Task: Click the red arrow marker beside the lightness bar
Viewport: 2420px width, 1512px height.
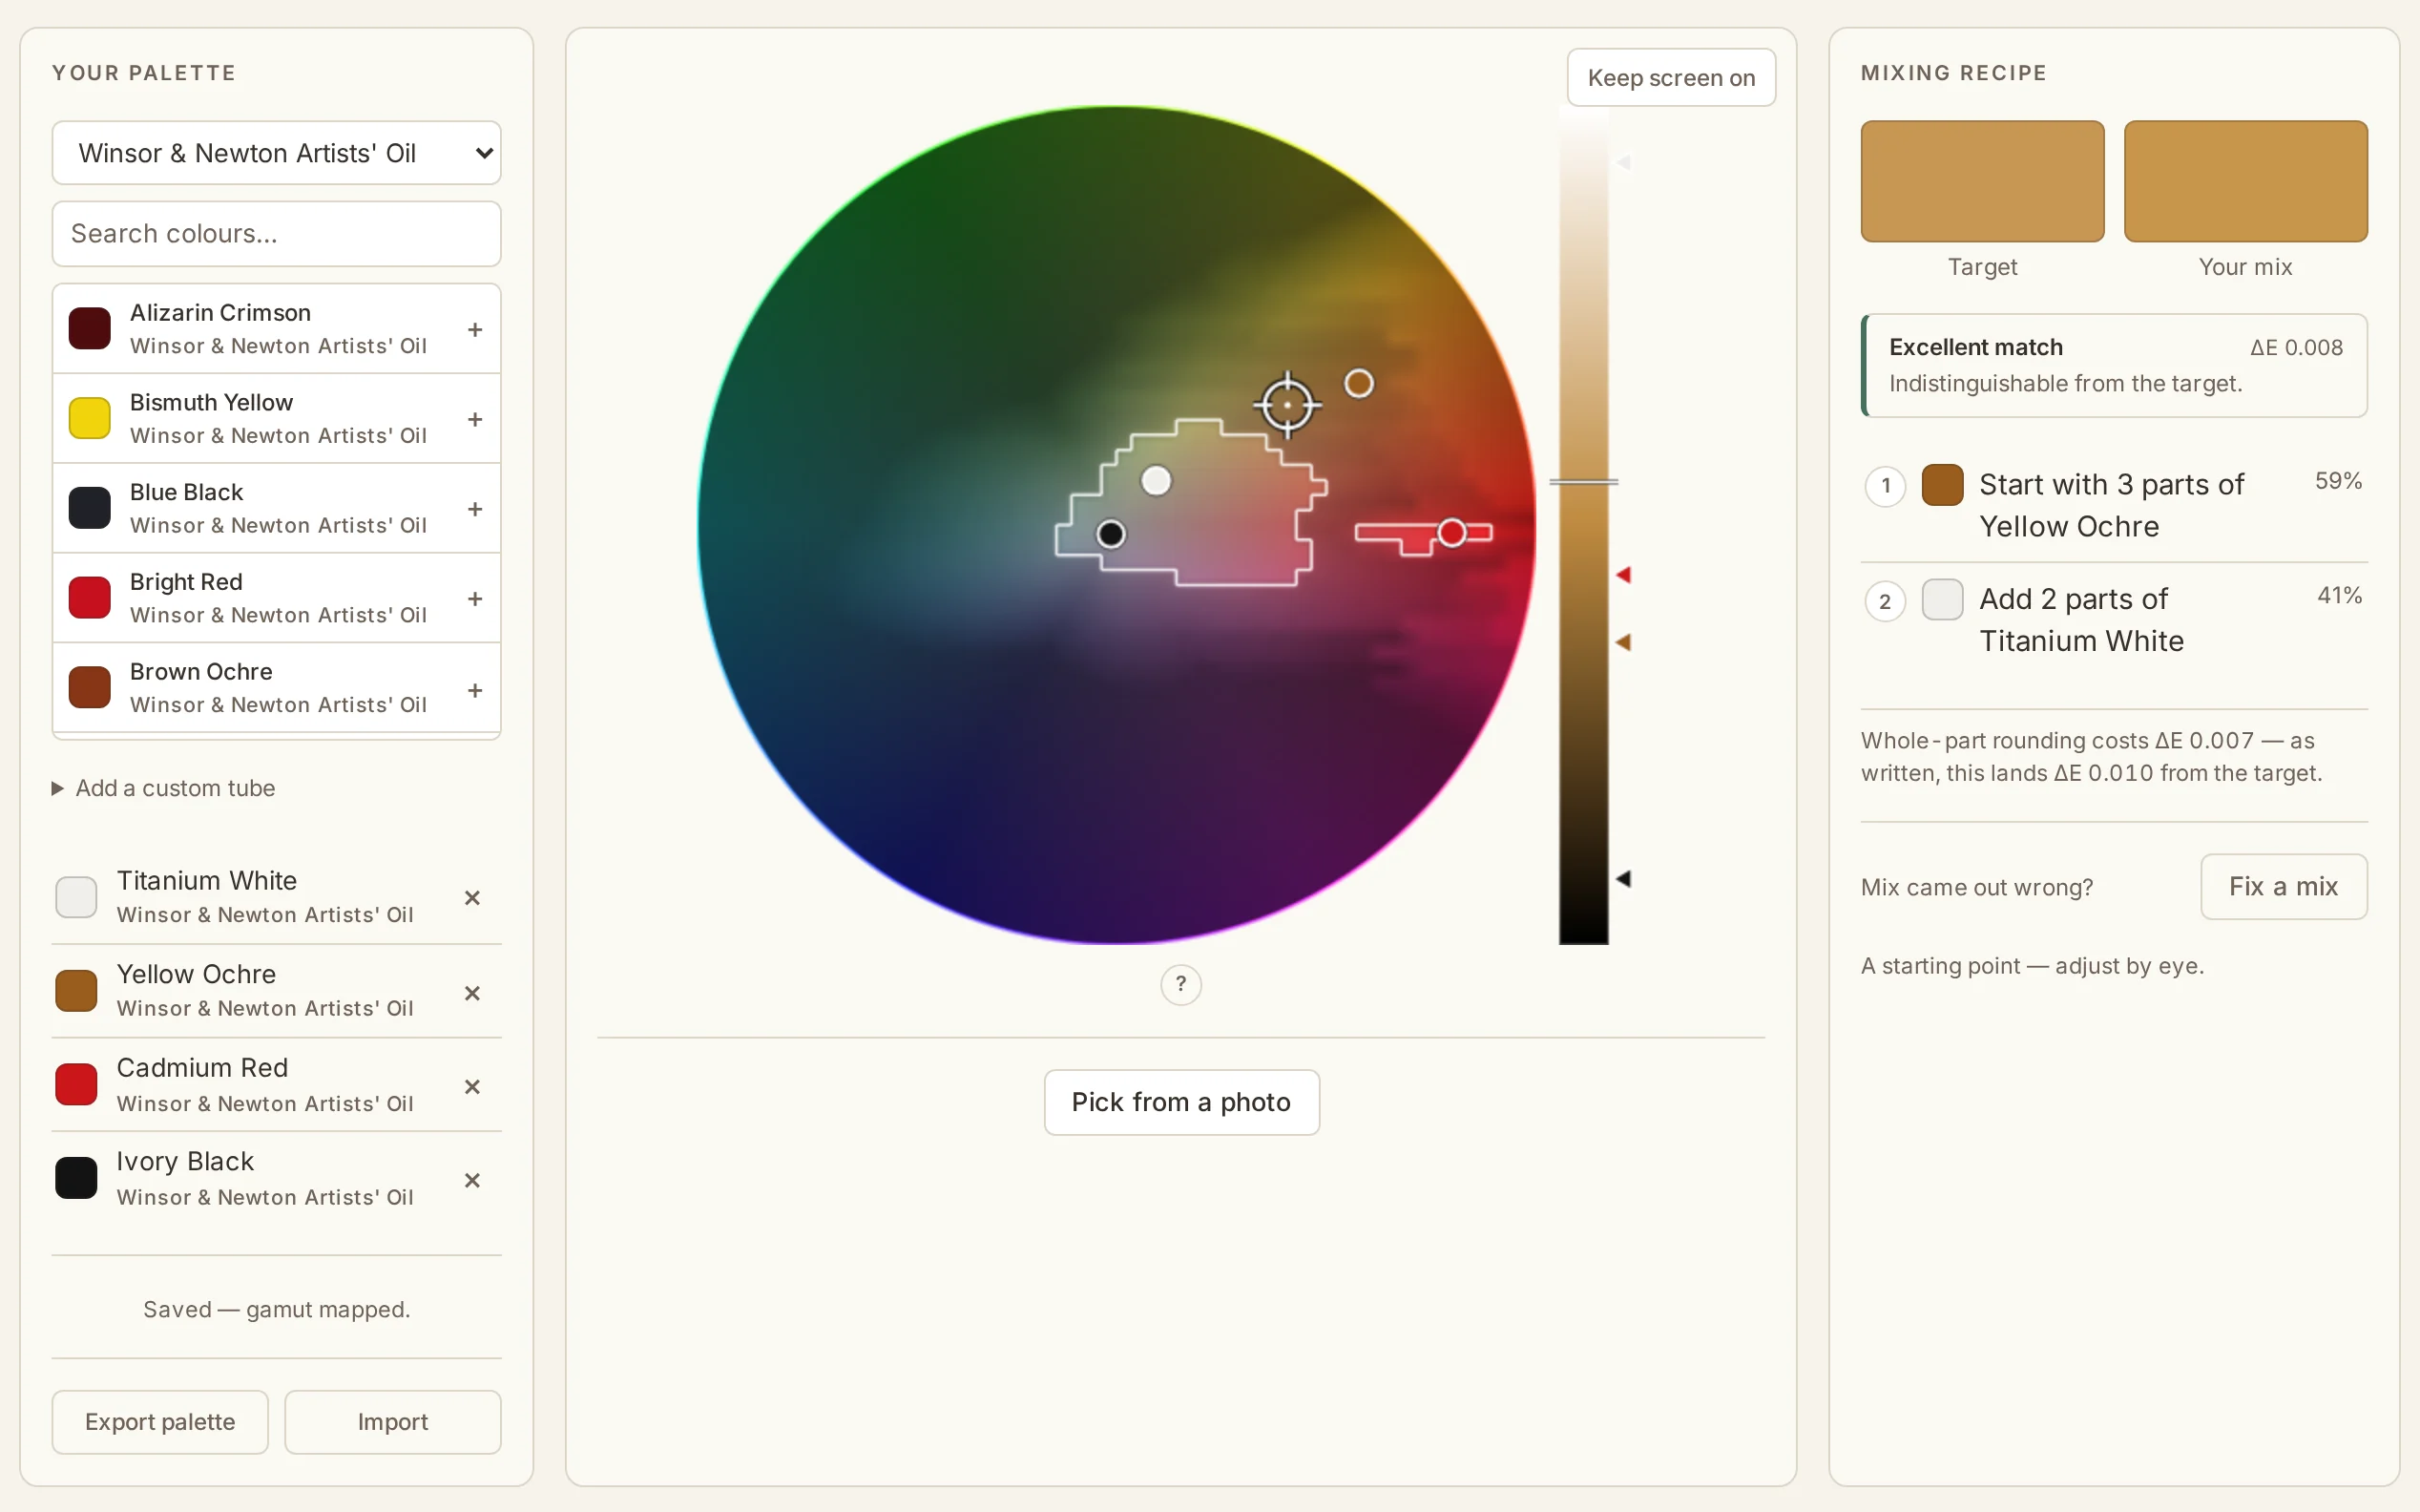Action: click(1623, 575)
